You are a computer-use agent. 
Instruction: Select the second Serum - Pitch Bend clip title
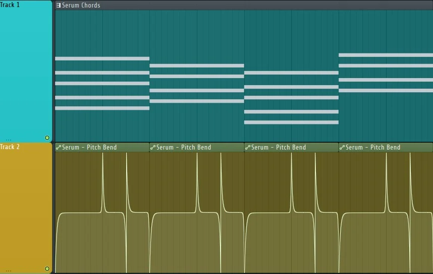pyautogui.click(x=184, y=148)
